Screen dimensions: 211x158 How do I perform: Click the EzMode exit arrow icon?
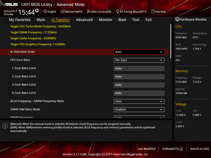[181, 149]
